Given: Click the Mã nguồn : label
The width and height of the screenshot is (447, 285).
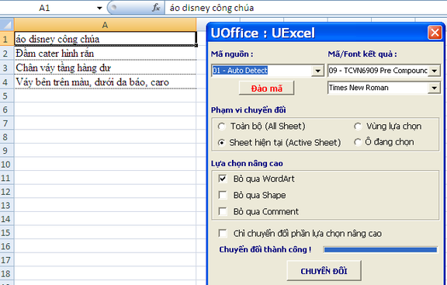Looking at the screenshot, I should click(232, 54).
